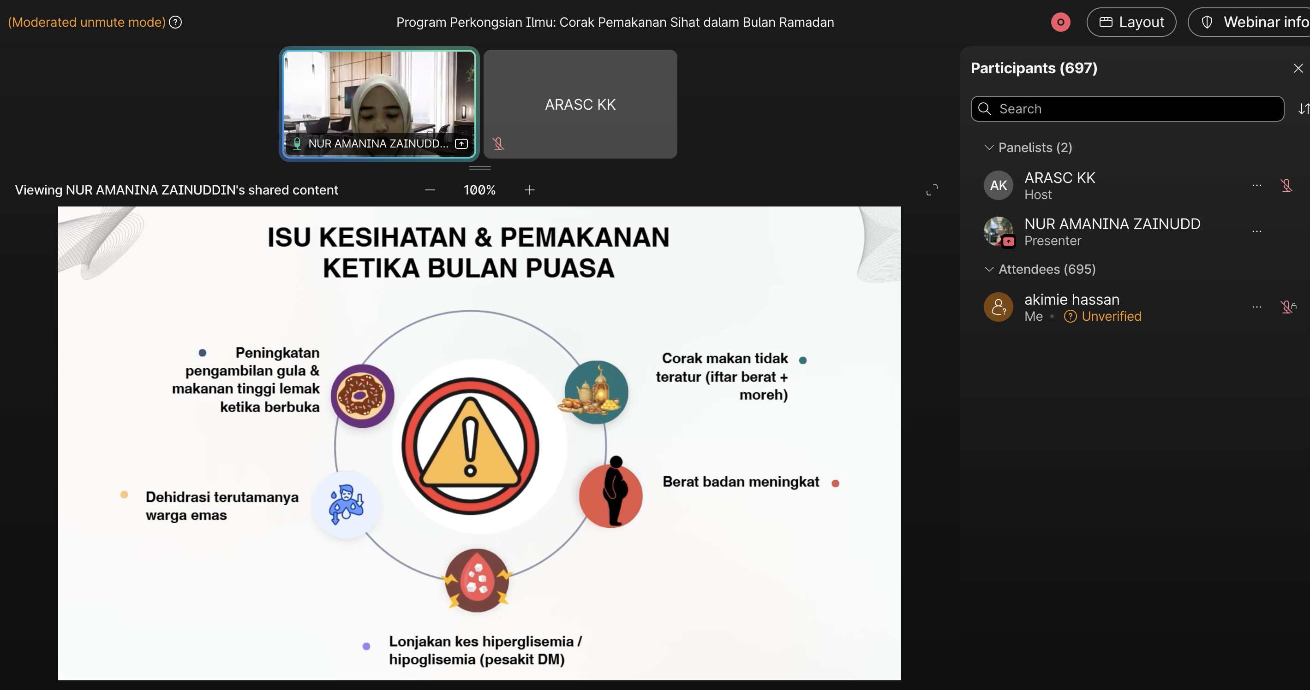
Task: Toggle the muted mic icon beside ARASC KK
Action: click(498, 143)
